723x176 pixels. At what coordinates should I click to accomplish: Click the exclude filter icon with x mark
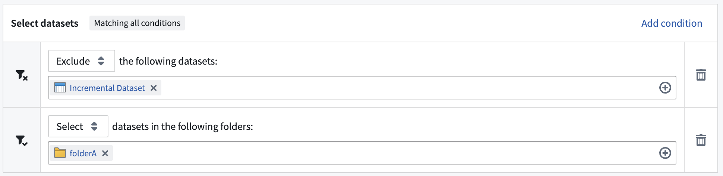click(x=22, y=75)
